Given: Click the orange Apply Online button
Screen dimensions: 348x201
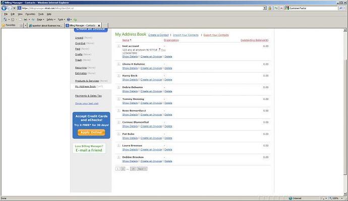Looking at the screenshot, I should [x=91, y=132].
